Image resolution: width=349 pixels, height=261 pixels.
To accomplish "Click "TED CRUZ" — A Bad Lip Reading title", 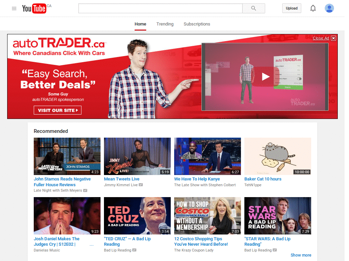I will point(127,242).
